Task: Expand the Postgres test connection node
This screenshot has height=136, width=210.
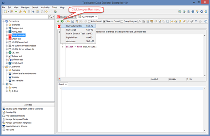Action: [7, 28]
